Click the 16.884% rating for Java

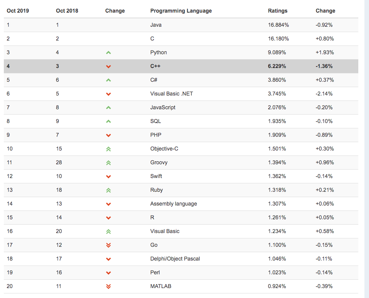coord(278,25)
